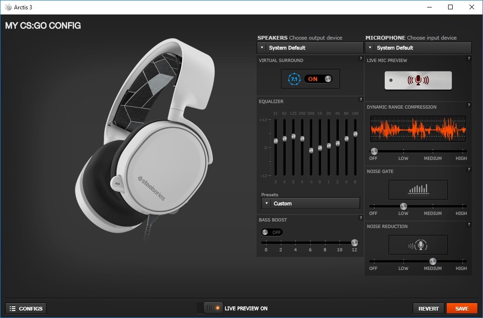Open Speakers output device dropdown
Screen dimensions: 483x318
(x=310, y=48)
